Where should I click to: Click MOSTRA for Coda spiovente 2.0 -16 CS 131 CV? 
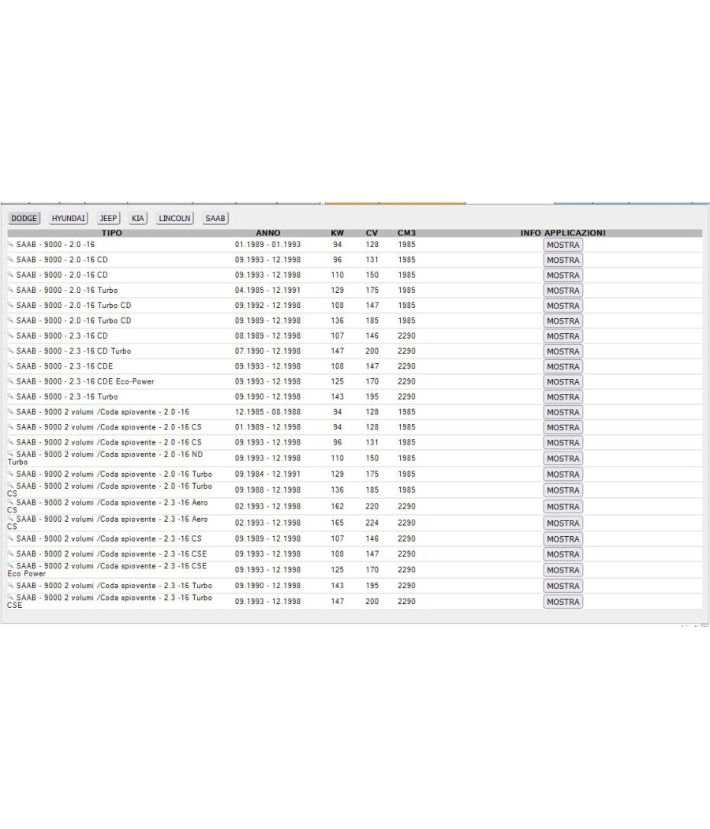coord(563,442)
